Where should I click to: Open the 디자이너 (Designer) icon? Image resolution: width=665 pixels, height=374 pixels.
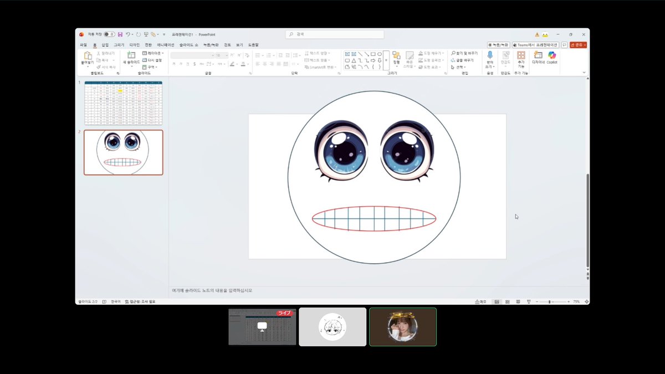click(x=538, y=55)
